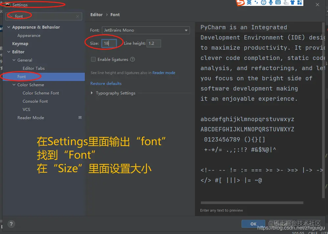Viewport: 328px width, 234px height.
Task: Click Font in the breadcrumb header
Action: [115, 15]
